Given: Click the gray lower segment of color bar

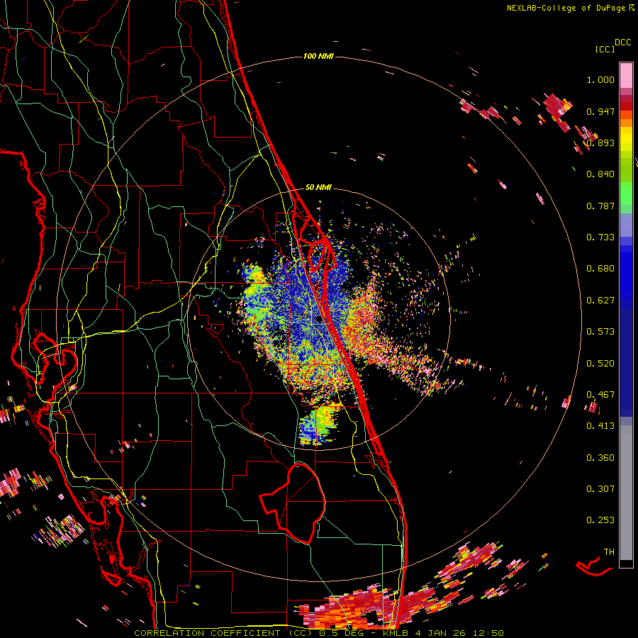Looking at the screenshot, I should click(x=626, y=493).
